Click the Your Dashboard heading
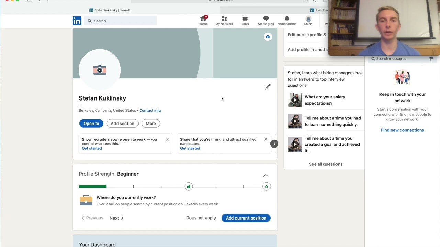 (97, 245)
